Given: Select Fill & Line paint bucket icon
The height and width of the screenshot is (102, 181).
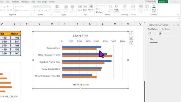Looking at the screenshot, I should pos(150,33).
